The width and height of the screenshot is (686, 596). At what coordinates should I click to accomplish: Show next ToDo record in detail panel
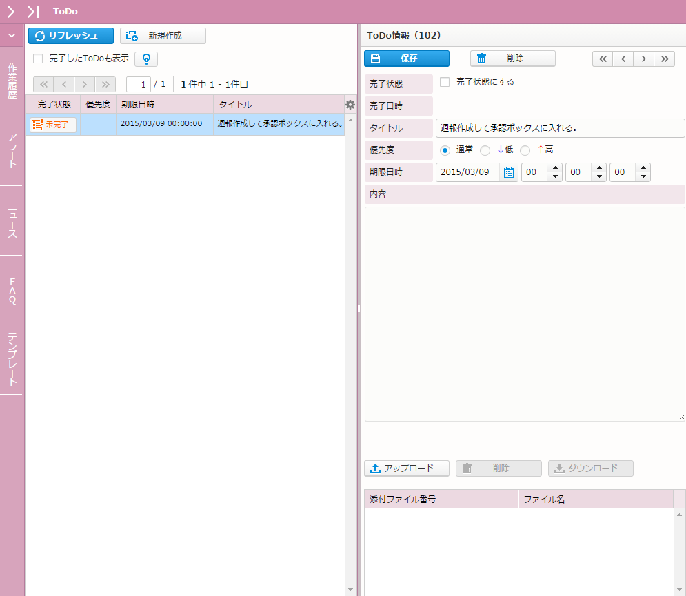pos(644,59)
